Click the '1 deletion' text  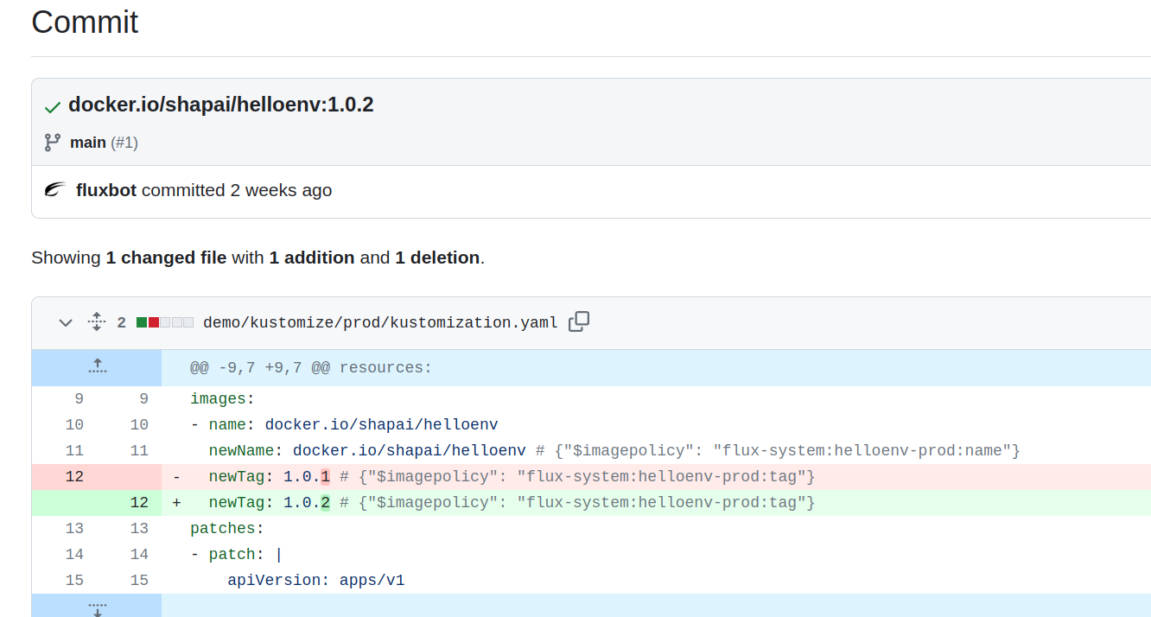[x=437, y=258]
